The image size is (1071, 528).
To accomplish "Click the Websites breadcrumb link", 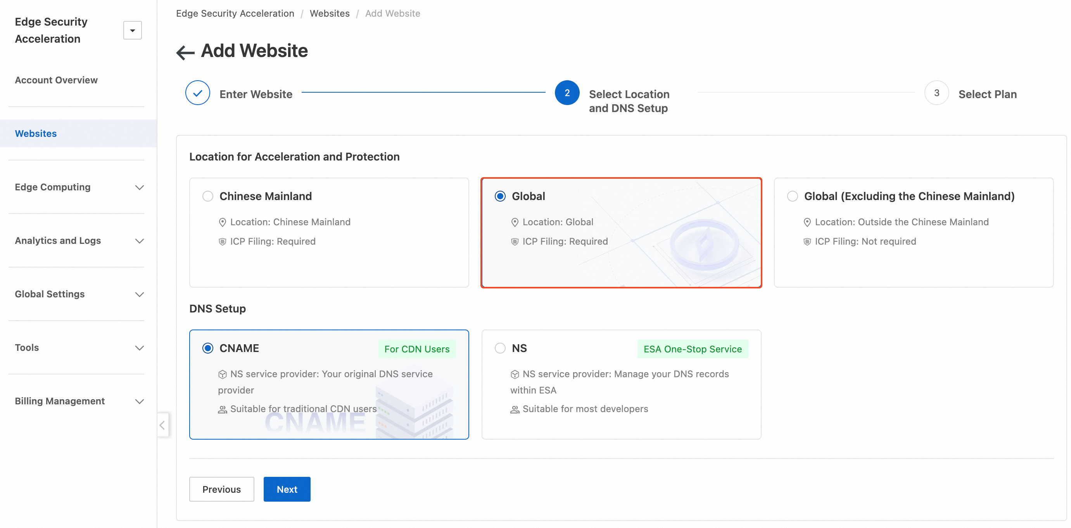I will coord(329,13).
